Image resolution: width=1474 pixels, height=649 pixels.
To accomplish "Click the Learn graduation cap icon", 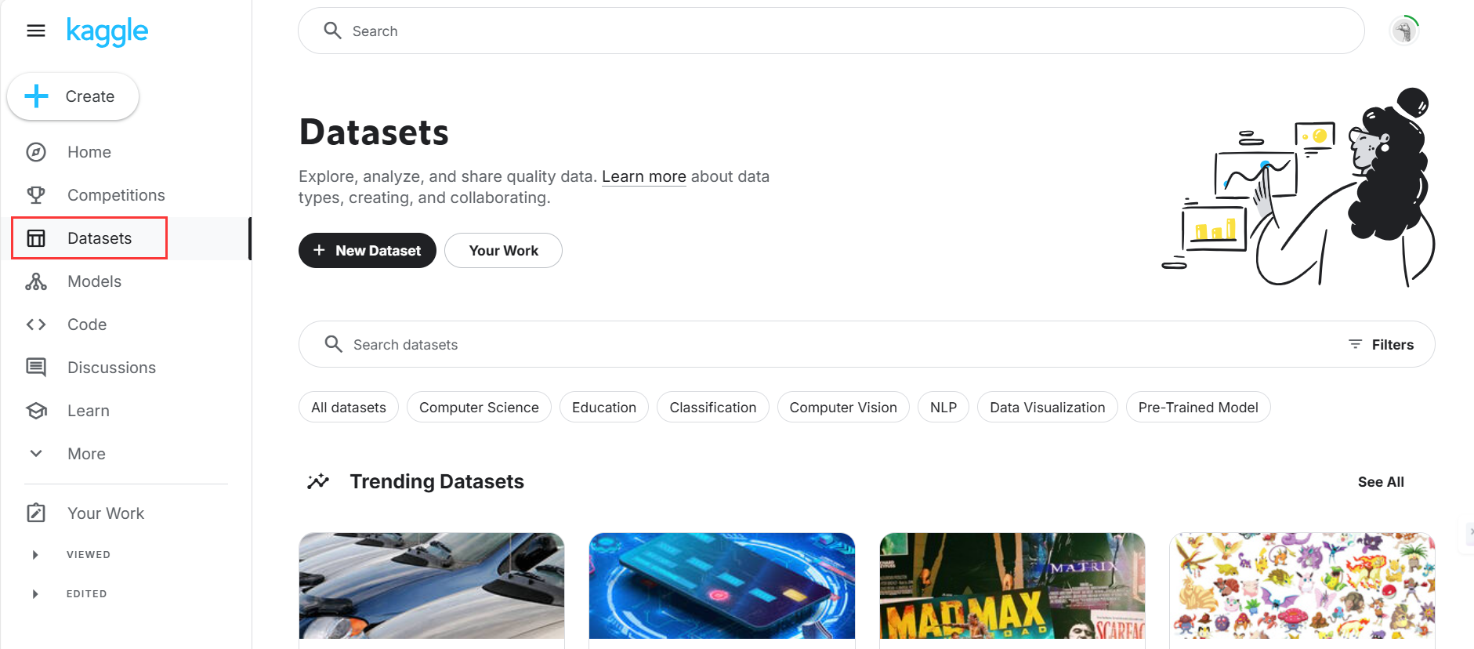I will click(x=36, y=411).
